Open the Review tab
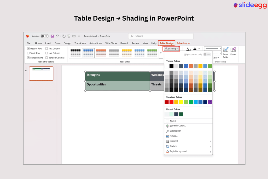The image size is (268, 179). (135, 43)
